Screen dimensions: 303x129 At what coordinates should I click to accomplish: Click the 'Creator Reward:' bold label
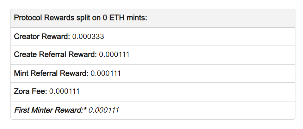tap(42, 36)
